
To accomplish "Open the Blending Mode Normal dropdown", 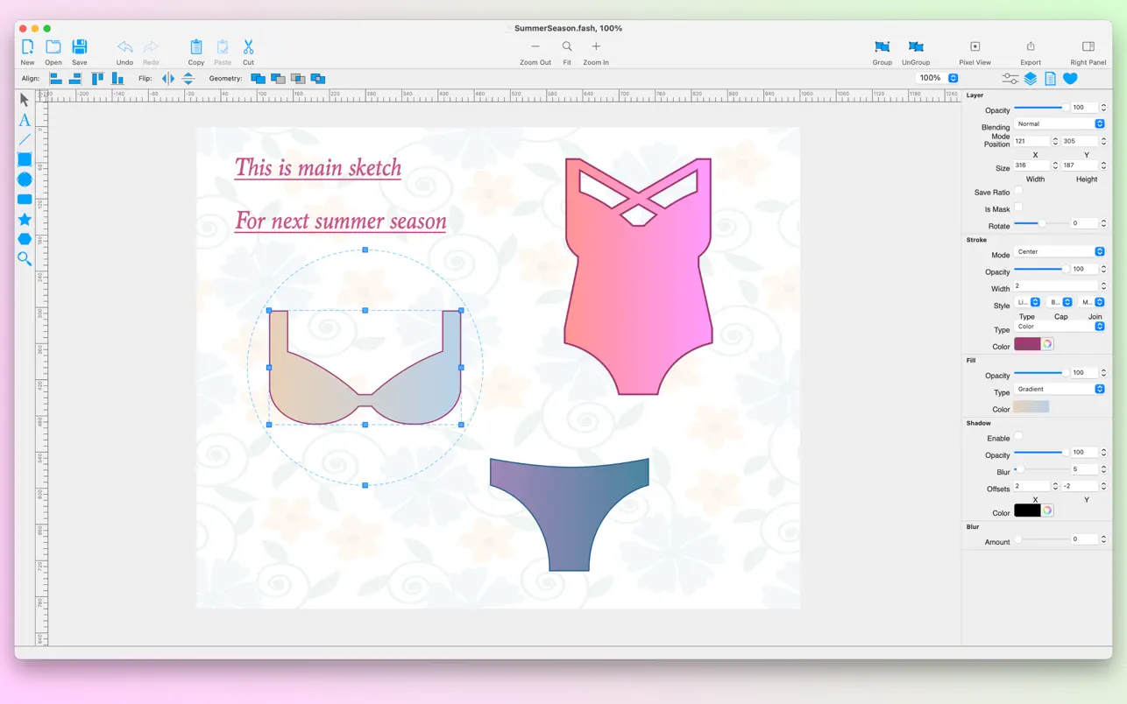I will click(1060, 124).
